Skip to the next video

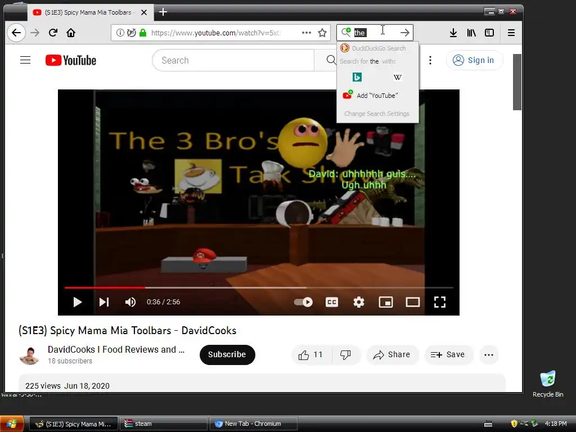tap(104, 302)
